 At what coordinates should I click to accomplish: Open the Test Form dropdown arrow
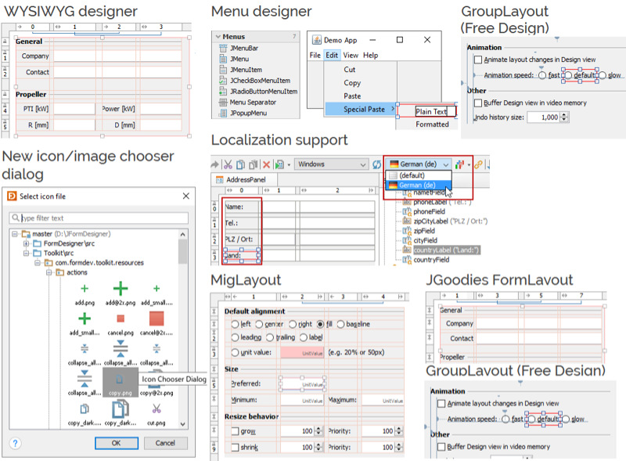pos(289,164)
